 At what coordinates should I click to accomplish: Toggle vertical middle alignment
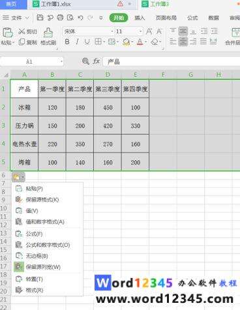point(183,31)
